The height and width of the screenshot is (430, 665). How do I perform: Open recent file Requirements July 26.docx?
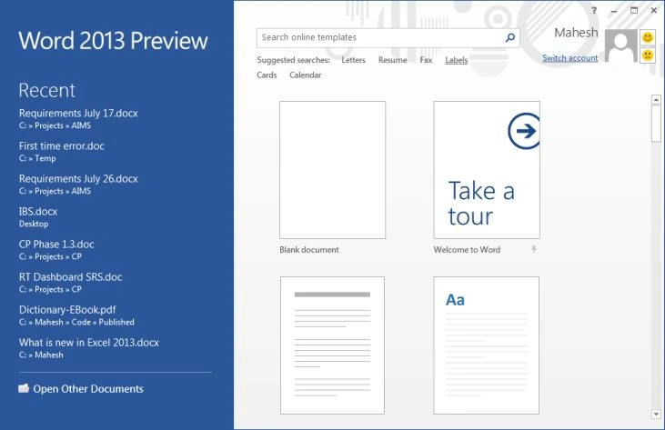coord(78,185)
